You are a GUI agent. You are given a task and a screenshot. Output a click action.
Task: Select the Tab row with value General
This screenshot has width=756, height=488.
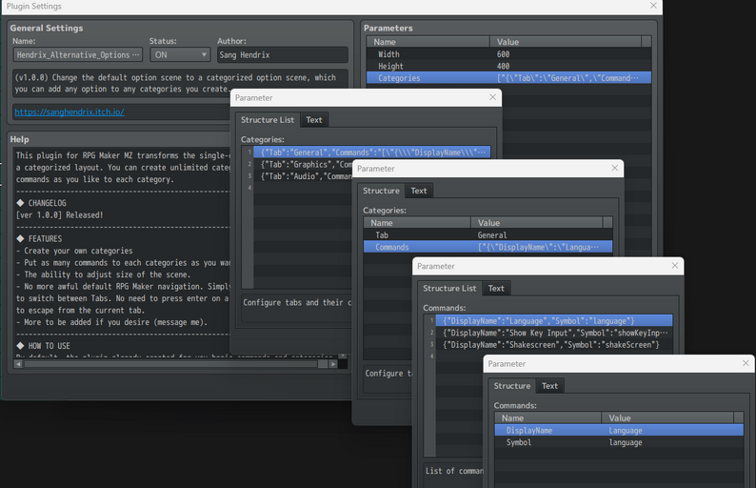click(487, 235)
